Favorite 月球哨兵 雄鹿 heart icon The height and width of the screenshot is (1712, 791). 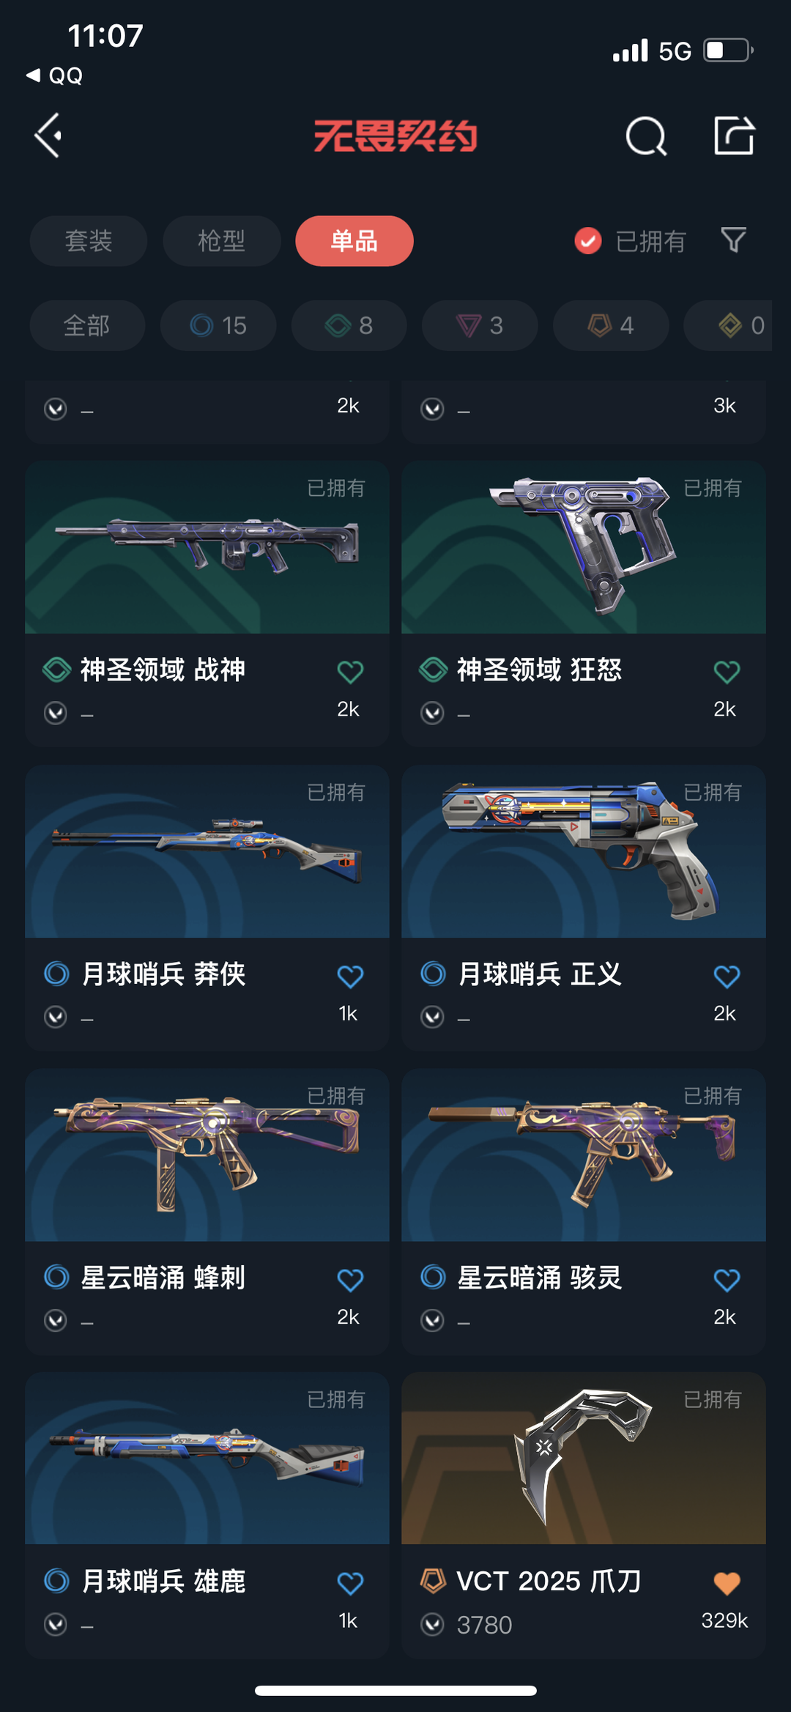pos(350,1583)
